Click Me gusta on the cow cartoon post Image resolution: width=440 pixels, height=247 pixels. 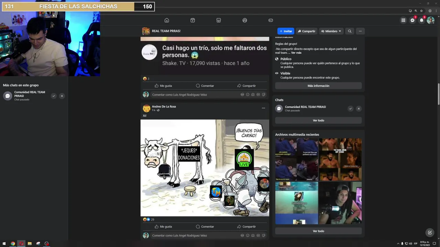coord(163,226)
